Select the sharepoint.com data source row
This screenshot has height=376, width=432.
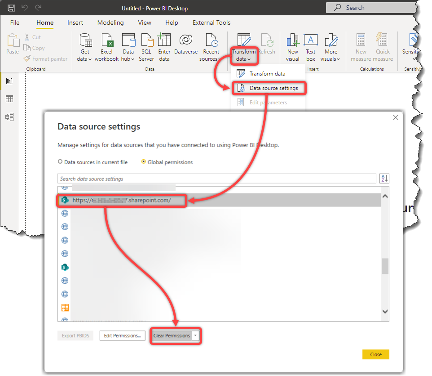tap(219, 200)
